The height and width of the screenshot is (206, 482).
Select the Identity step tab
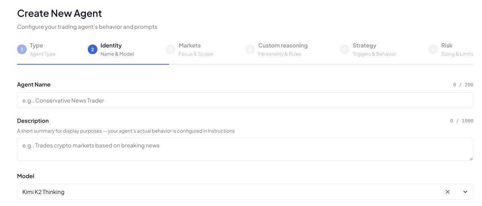point(111,50)
